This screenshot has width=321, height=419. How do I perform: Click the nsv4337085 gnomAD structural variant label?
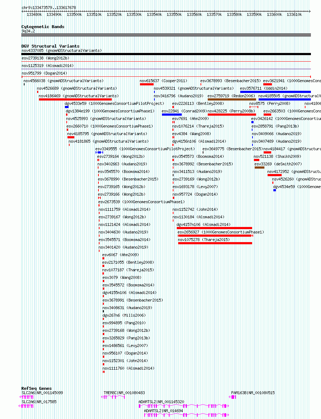coord(62,50)
